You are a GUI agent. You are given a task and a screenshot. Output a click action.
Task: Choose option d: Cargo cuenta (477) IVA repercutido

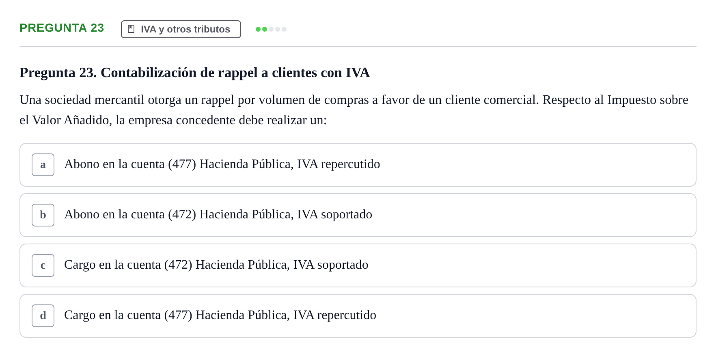358,316
